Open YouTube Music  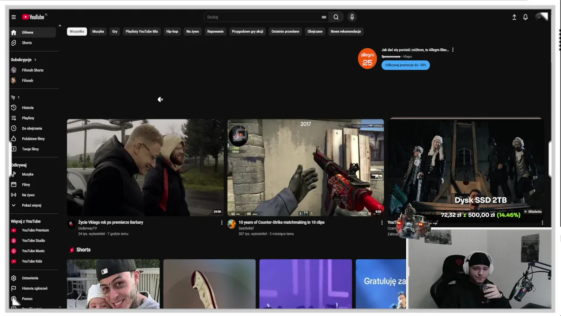pos(33,251)
